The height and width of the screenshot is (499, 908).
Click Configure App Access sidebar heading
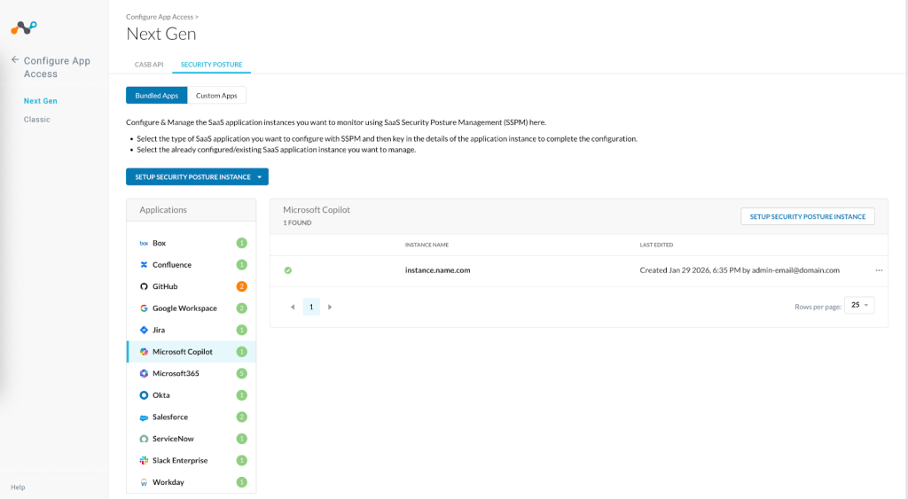[57, 67]
